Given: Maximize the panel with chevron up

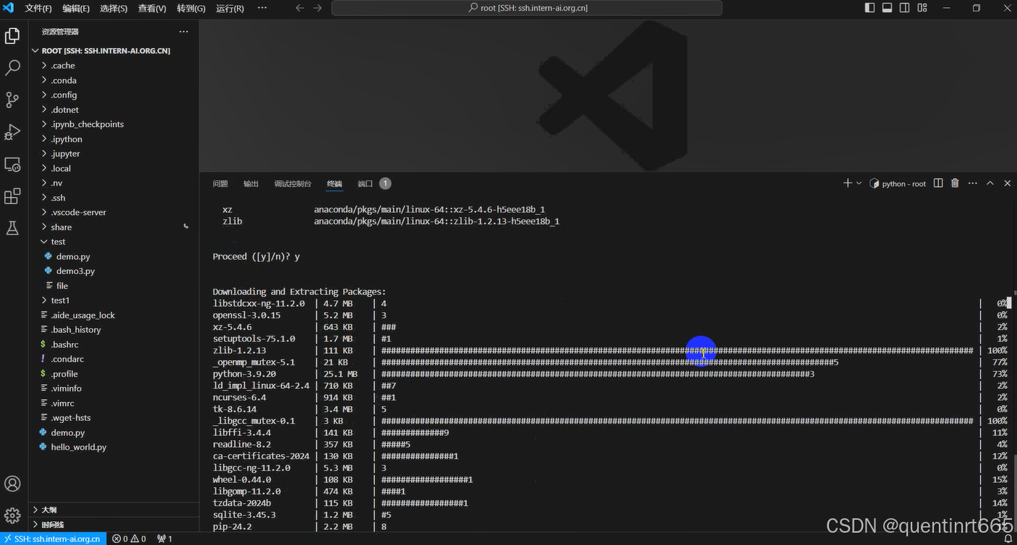Looking at the screenshot, I should [990, 183].
